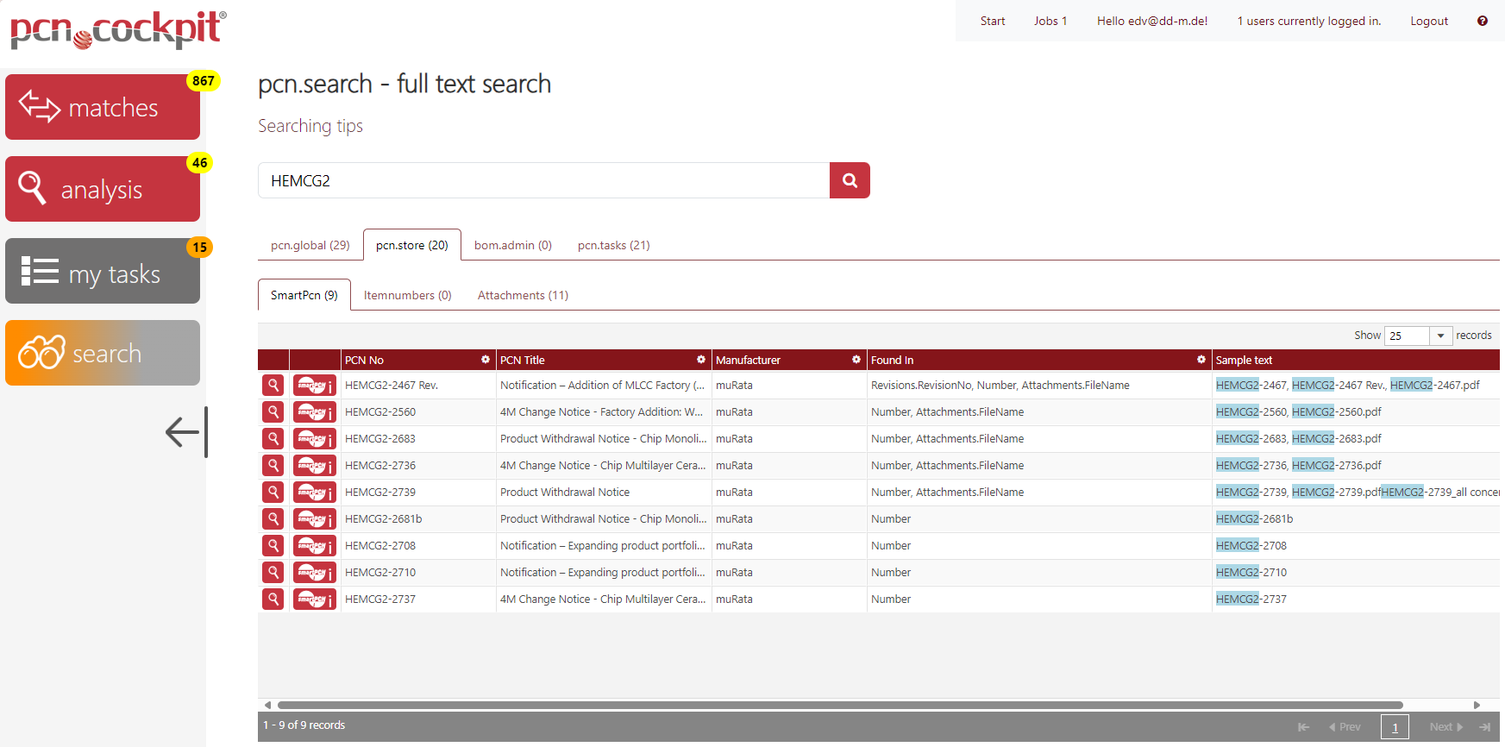The image size is (1505, 747).
Task: Click the search input containing HEMCG2
Action: coord(543,180)
